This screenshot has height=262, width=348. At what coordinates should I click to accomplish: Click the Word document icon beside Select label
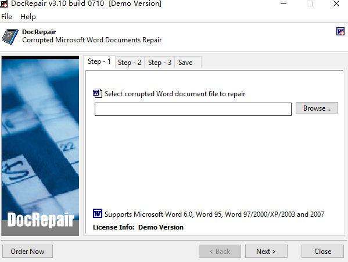point(98,93)
